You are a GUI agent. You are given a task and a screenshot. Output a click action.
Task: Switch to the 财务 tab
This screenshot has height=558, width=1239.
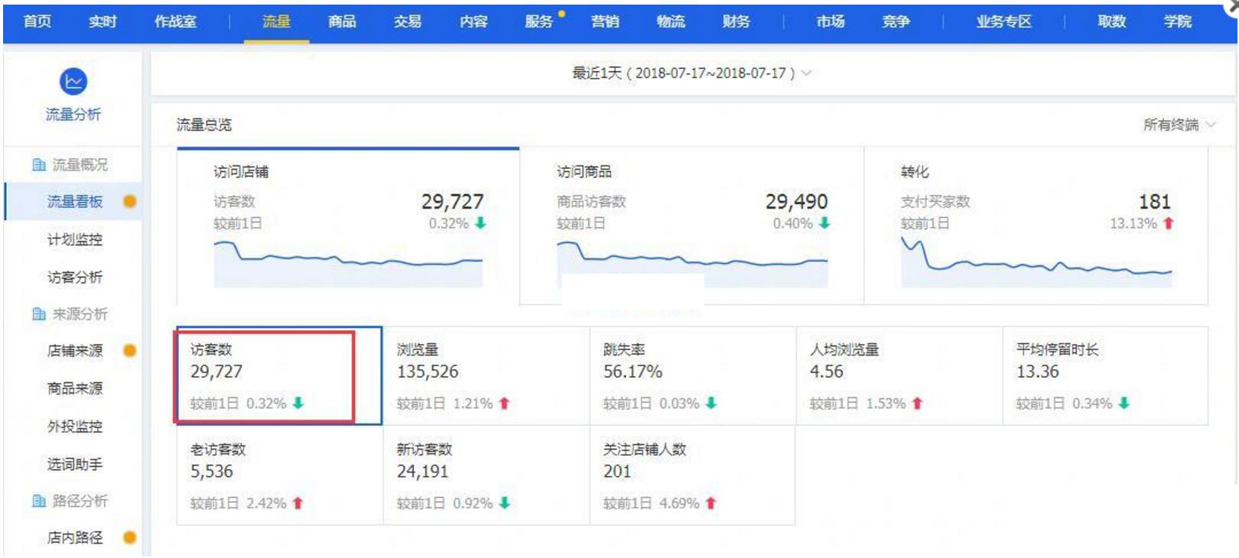click(x=737, y=21)
